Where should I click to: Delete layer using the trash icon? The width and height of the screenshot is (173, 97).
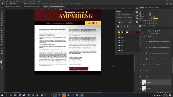(x=170, y=92)
